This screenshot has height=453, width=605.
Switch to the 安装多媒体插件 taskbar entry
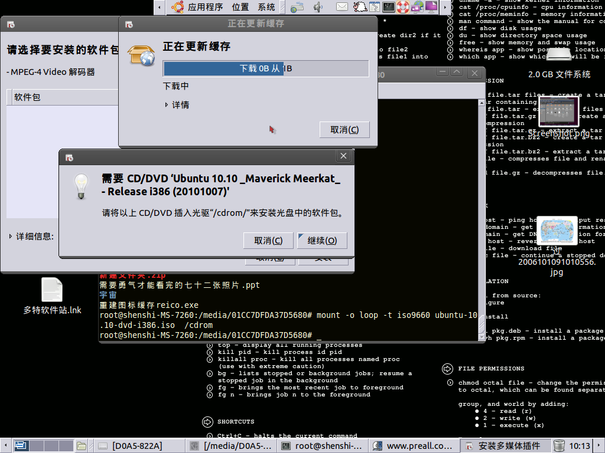point(506,446)
